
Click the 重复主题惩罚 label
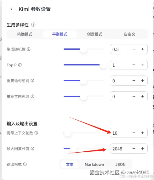click(x=18, y=96)
